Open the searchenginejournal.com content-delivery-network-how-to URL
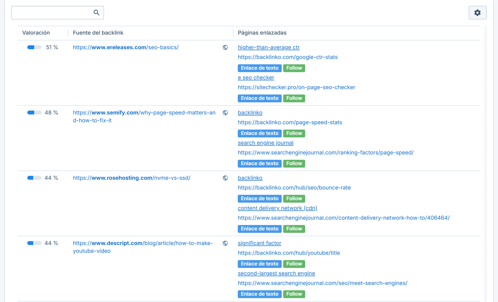Screen dimensions: 498x302 (344, 218)
